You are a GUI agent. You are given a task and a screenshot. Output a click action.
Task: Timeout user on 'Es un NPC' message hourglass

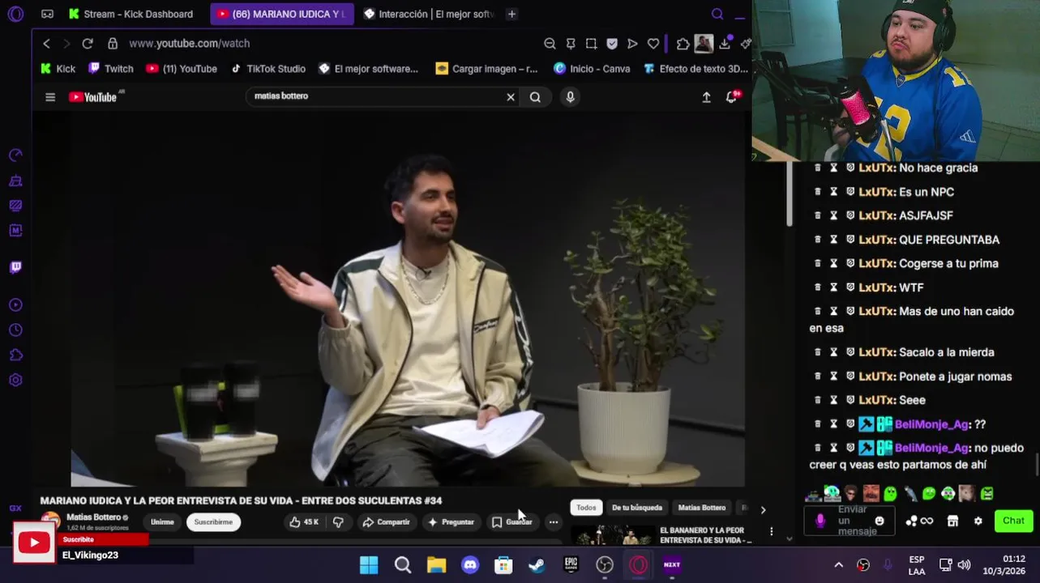(x=833, y=192)
